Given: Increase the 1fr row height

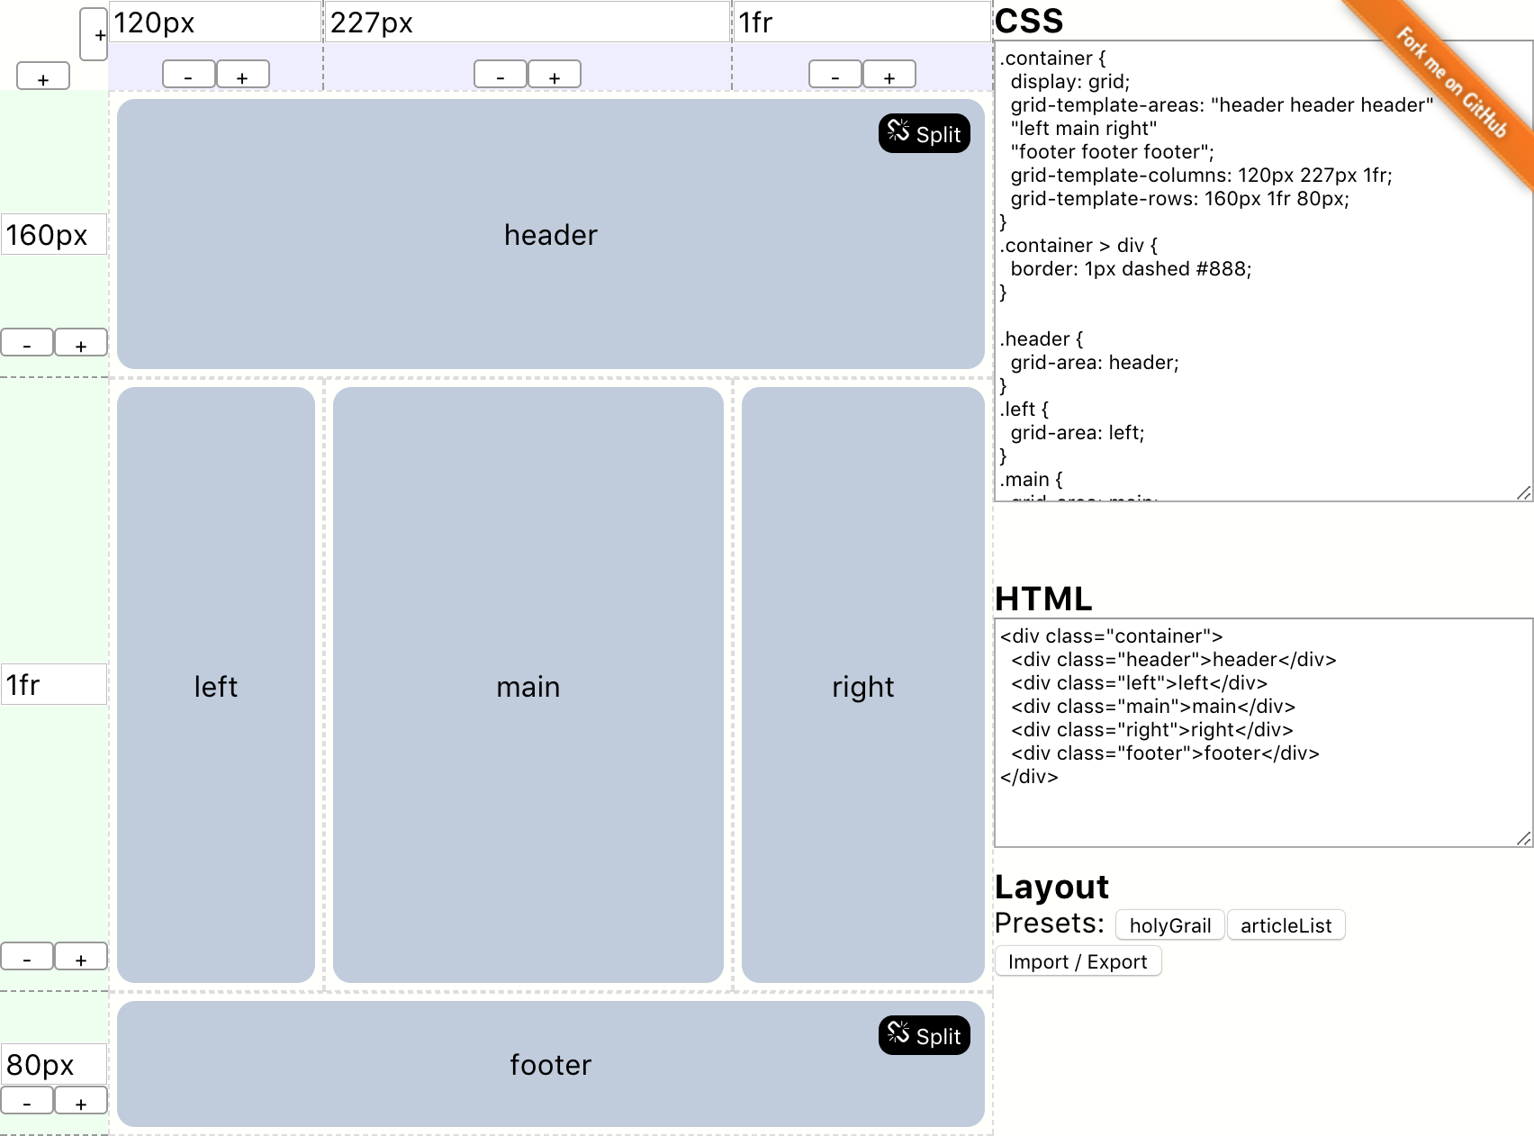Looking at the screenshot, I should [81, 956].
